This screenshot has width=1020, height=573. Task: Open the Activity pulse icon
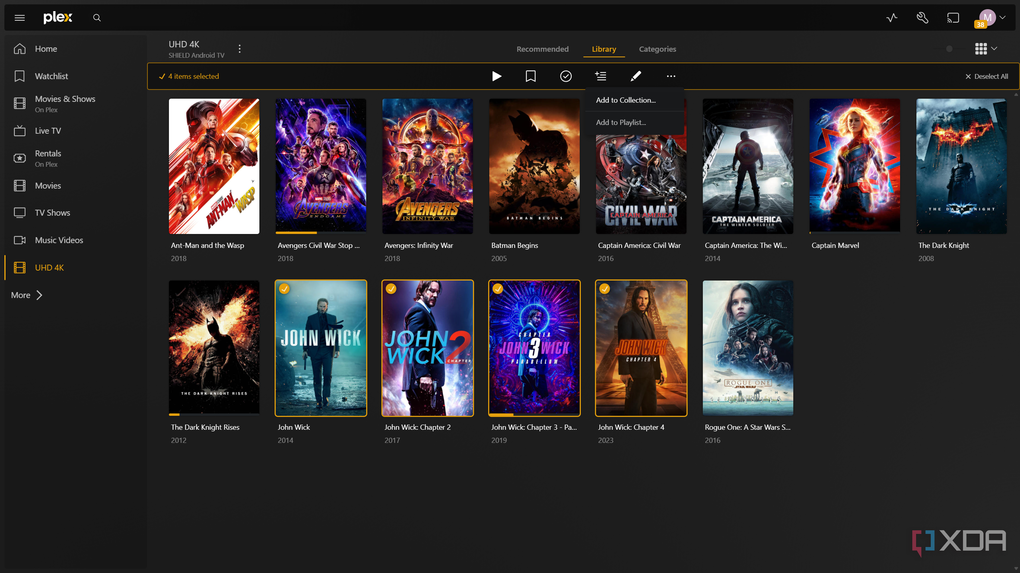892,18
